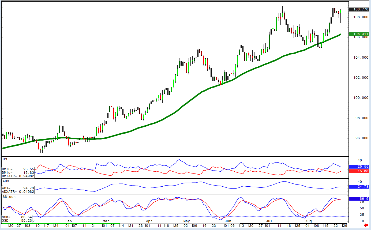Click the DMIATR= 0.94982 readout

(x=18, y=176)
